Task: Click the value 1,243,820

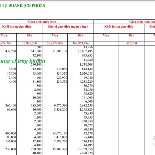Action: (86, 110)
